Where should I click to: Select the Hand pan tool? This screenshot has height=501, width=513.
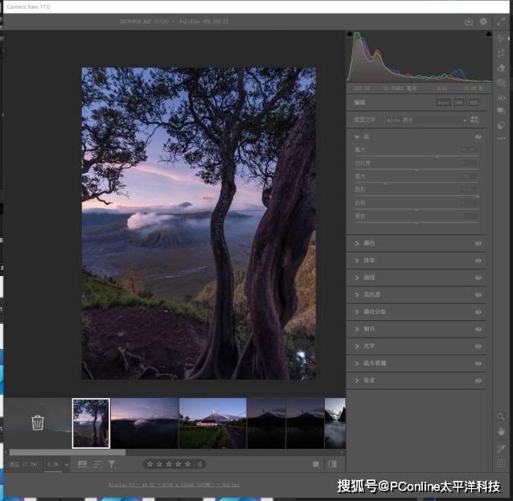click(502, 432)
